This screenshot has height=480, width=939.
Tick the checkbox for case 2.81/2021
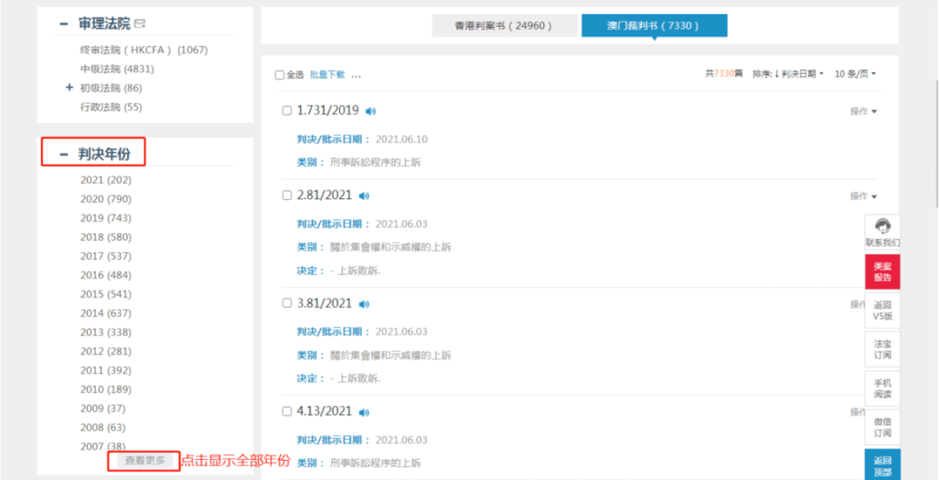coord(287,196)
